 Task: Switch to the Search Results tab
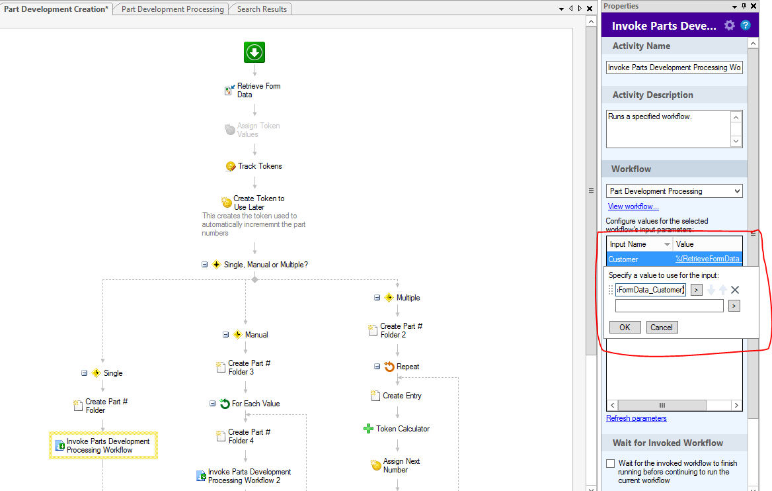[x=262, y=9]
